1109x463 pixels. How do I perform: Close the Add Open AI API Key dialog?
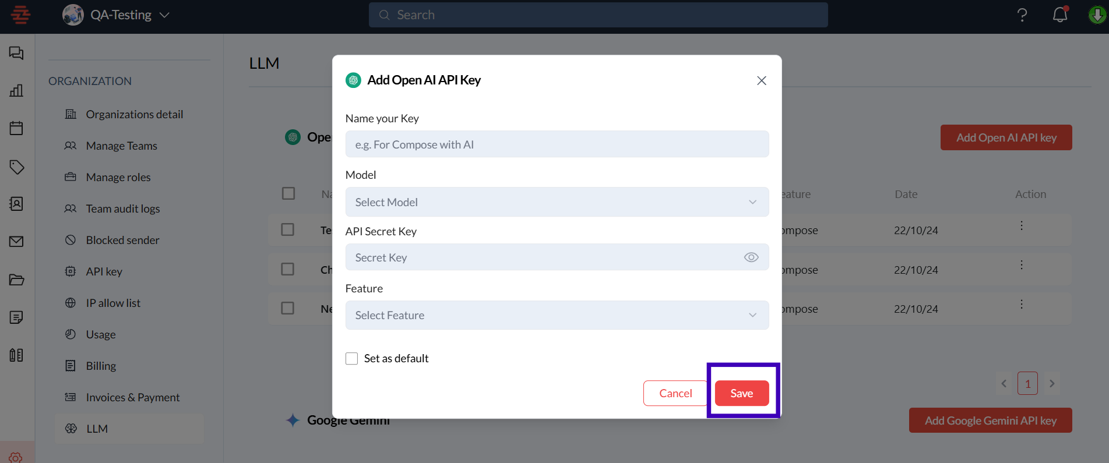click(x=761, y=80)
